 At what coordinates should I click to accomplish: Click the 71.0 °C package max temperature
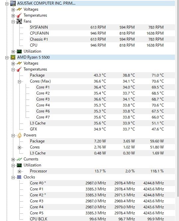tap(158, 75)
